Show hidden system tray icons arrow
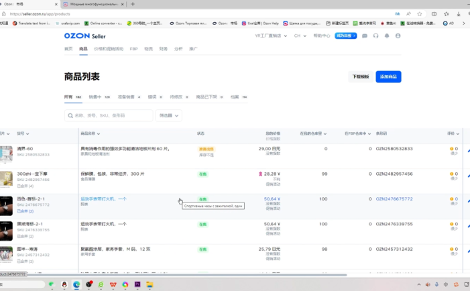 coord(419,284)
